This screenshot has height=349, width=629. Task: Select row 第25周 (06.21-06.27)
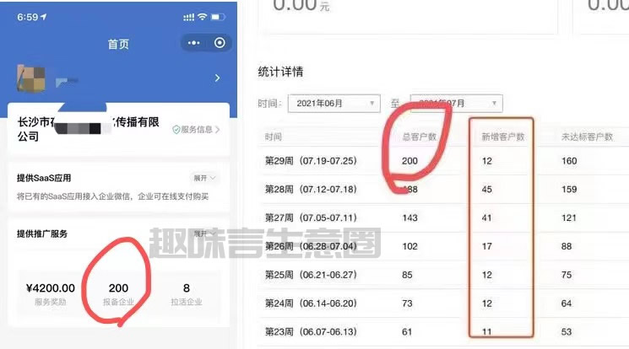pos(443,275)
